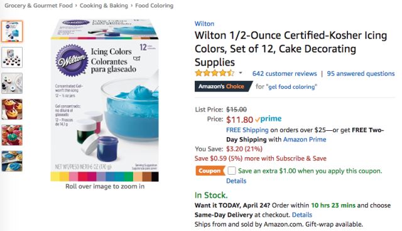This screenshot has height=231, width=402.
Task: Click the prime logo next to price
Action: pyautogui.click(x=268, y=119)
